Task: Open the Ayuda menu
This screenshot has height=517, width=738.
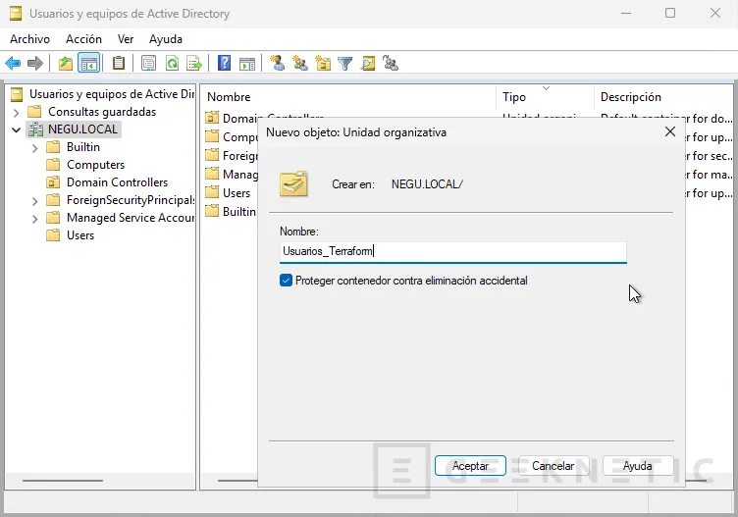Action: (166, 39)
